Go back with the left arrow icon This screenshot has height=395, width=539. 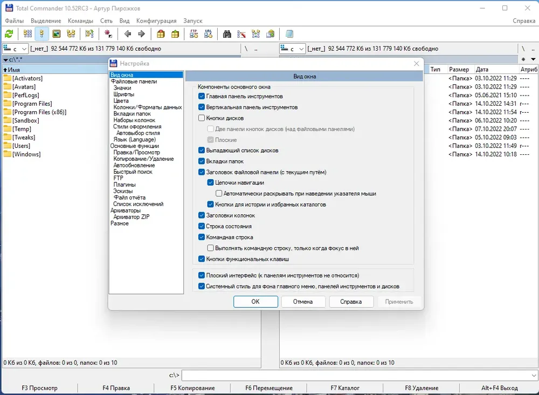tap(128, 33)
